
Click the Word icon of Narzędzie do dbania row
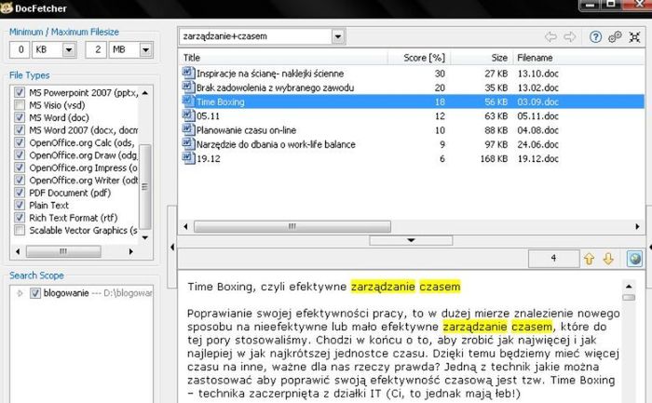coord(188,143)
